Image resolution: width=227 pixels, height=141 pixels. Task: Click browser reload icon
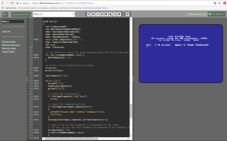pyautogui.click(x=12, y=3)
